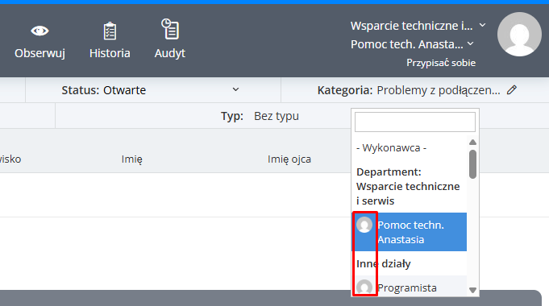
Task: Click the Obserwuj eye icon
Action: pos(40,31)
